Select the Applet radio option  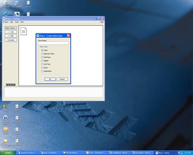[x=42, y=61]
